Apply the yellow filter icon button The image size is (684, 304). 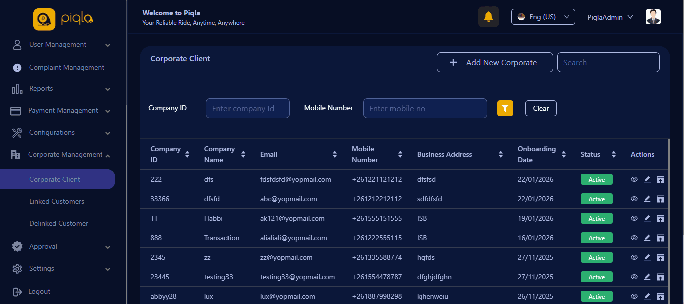[505, 108]
